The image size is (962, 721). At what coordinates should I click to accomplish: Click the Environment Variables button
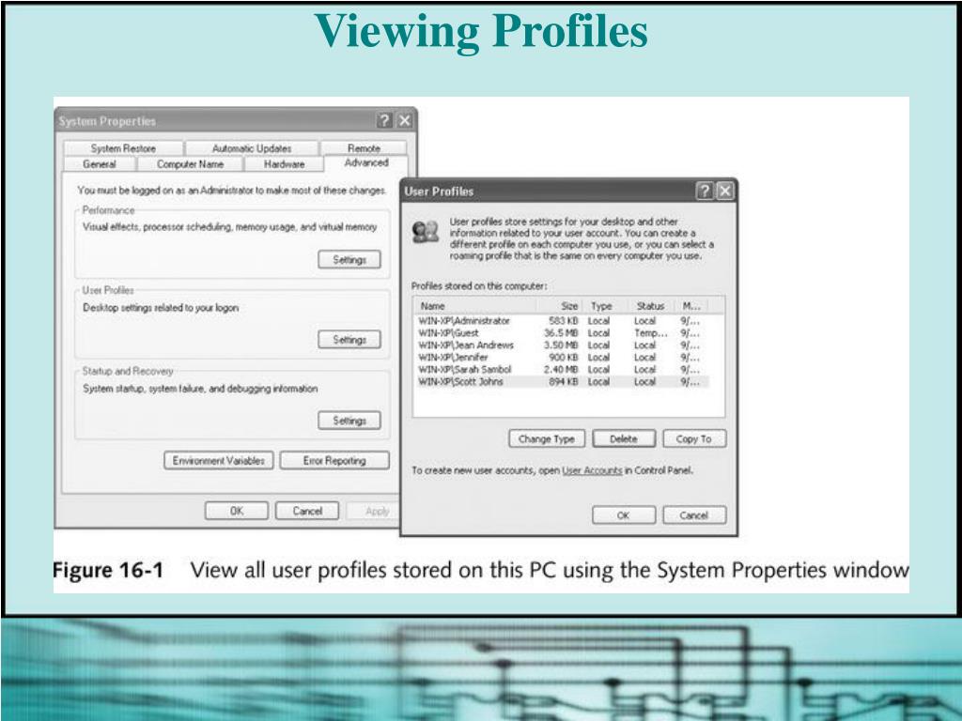point(218,460)
